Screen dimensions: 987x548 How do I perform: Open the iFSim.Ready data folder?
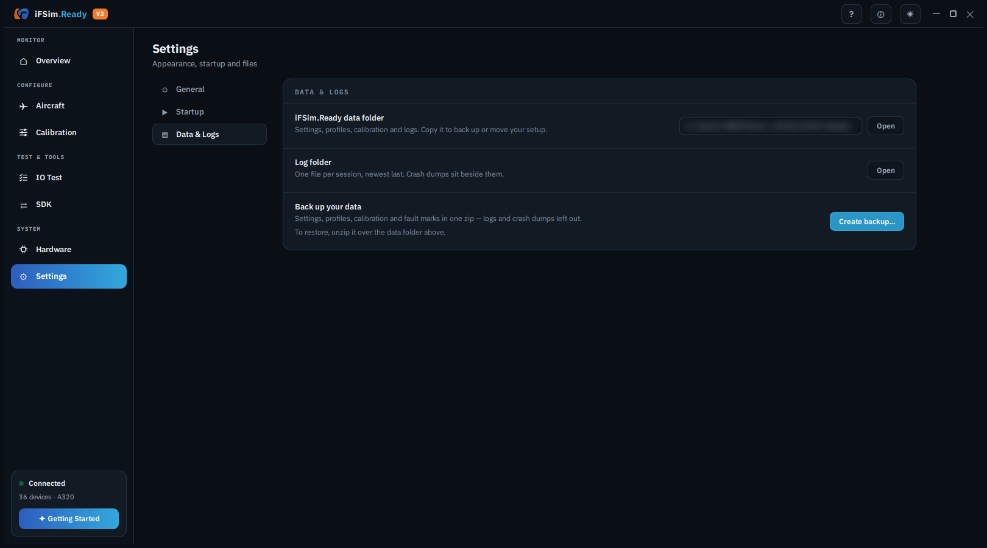pyautogui.click(x=885, y=126)
